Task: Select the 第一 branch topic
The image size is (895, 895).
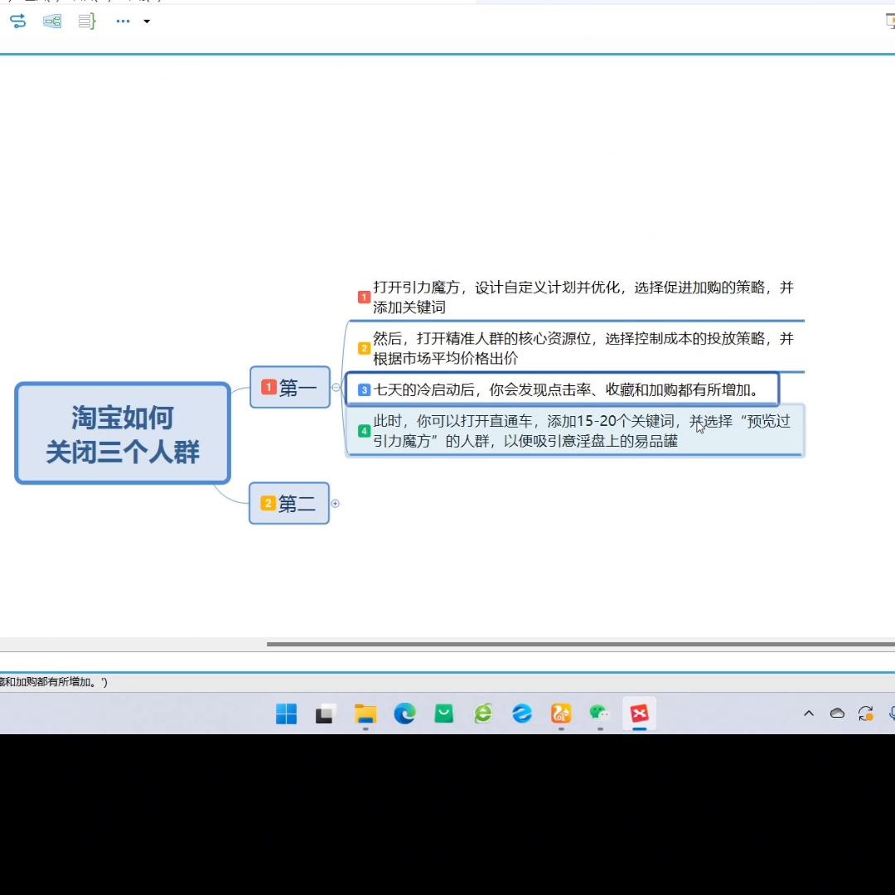Action: [x=290, y=388]
